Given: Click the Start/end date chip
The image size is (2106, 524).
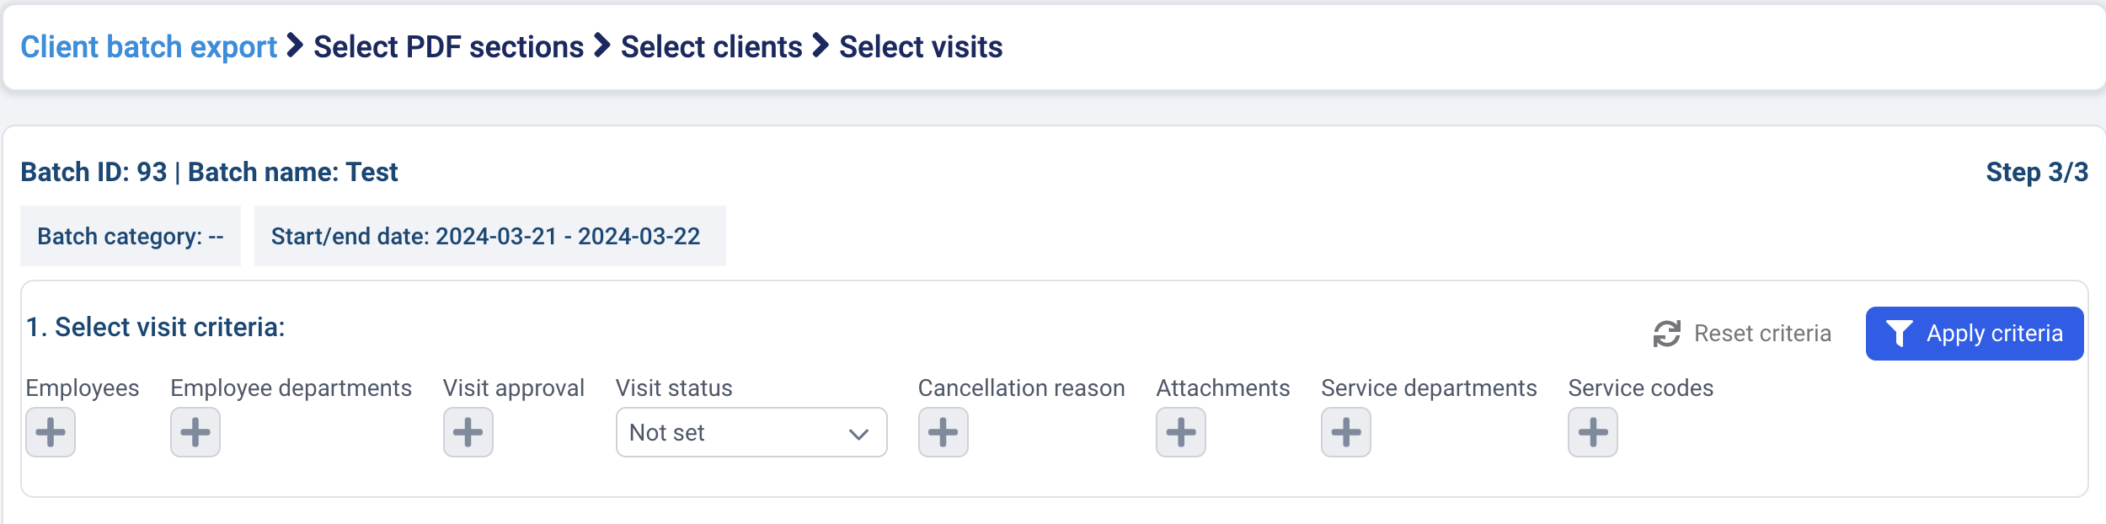Looking at the screenshot, I should 489,237.
